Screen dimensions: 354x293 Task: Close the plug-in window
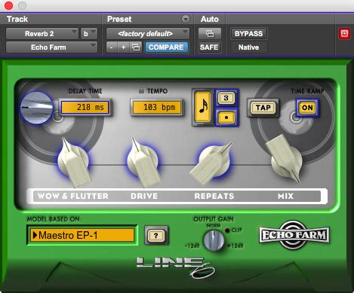pyautogui.click(x=9, y=5)
